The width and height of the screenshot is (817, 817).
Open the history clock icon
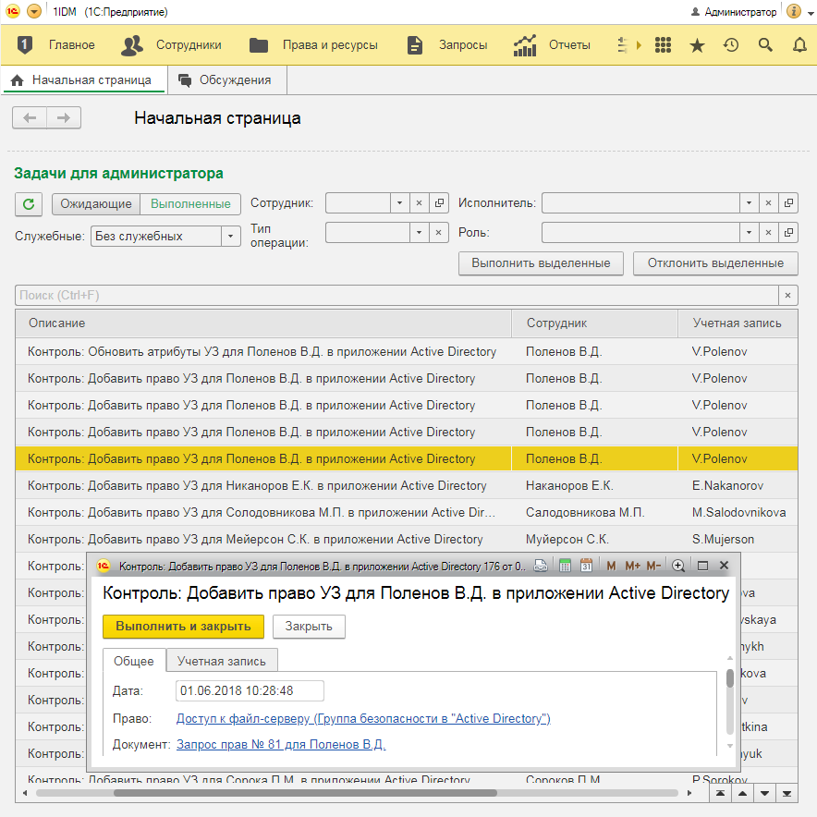(731, 45)
